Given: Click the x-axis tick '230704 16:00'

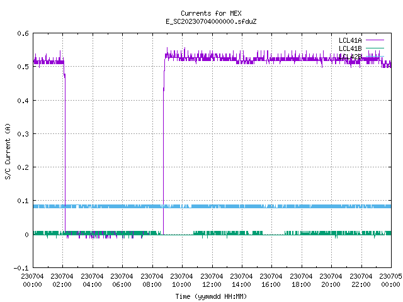Looking at the screenshot, I should click(271, 281).
